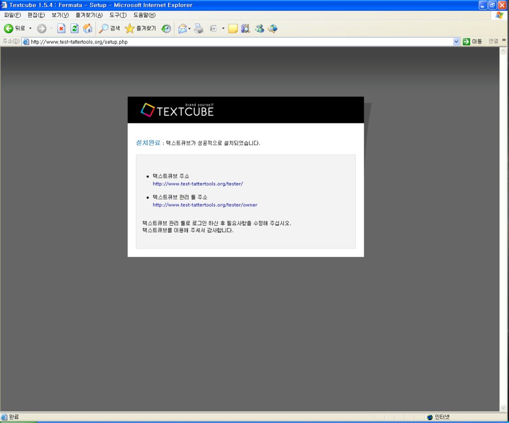
Task: Restore down the browser window
Action: pos(493,5)
